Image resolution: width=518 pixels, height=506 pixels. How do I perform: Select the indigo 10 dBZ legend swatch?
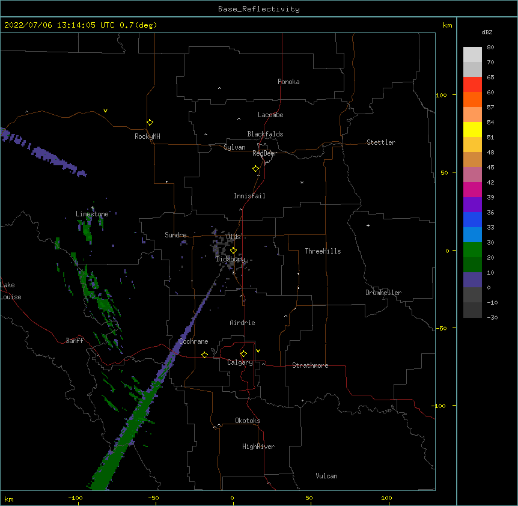(472, 280)
